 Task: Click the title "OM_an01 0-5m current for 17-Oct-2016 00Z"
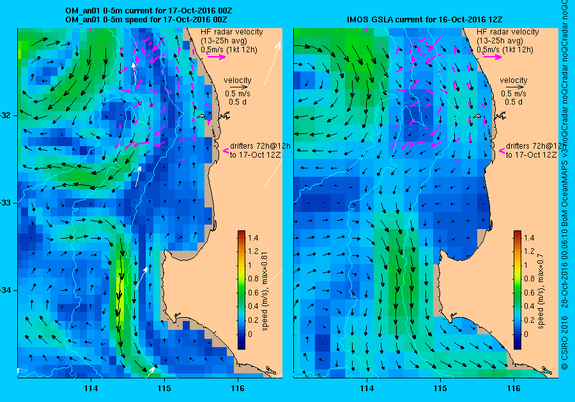148,11
